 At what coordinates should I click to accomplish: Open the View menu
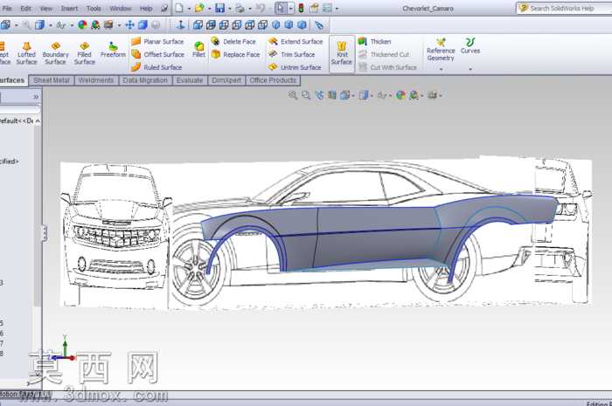pos(46,8)
